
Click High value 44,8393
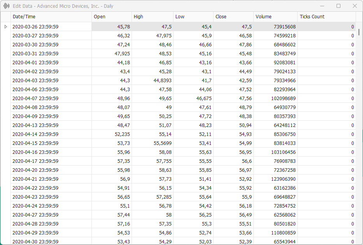pyautogui.click(x=153, y=80)
